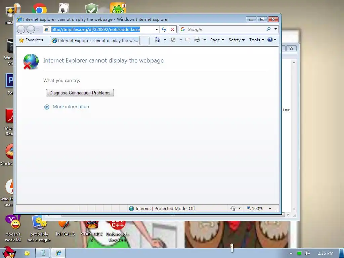Screen dimensions: 344x258
Task: Click the tmpfiles.org URL in the address bar
Action: click(x=96, y=30)
